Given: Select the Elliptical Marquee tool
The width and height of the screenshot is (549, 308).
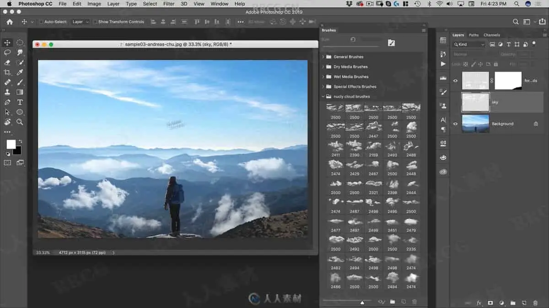Looking at the screenshot, I should coord(20,42).
